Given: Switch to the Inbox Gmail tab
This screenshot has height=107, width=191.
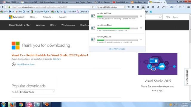Looking at the screenshot, I should pyautogui.click(x=11, y=2).
